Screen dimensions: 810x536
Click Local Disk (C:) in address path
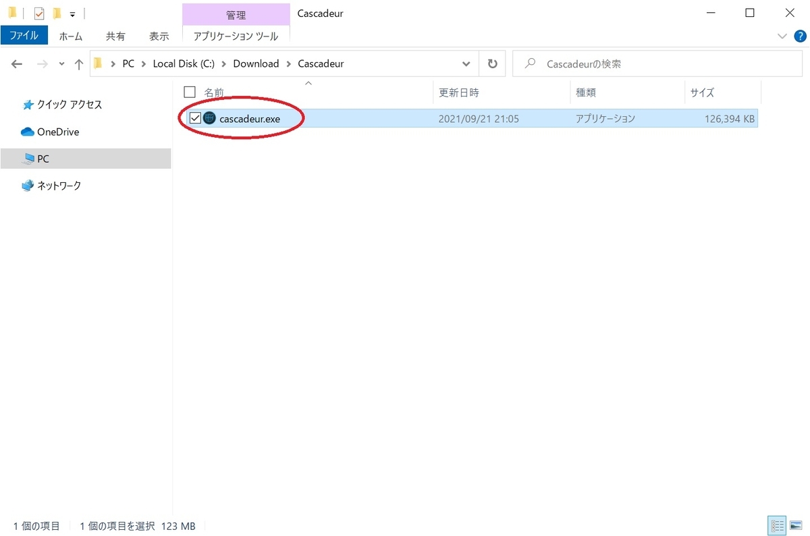pyautogui.click(x=184, y=63)
